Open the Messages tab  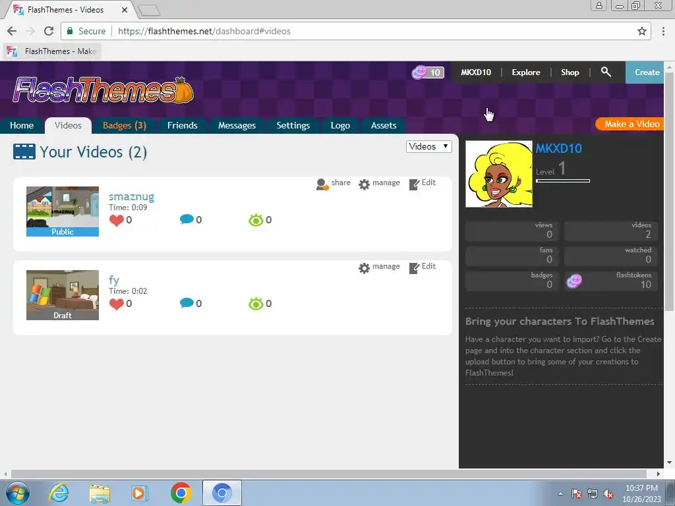pos(237,125)
